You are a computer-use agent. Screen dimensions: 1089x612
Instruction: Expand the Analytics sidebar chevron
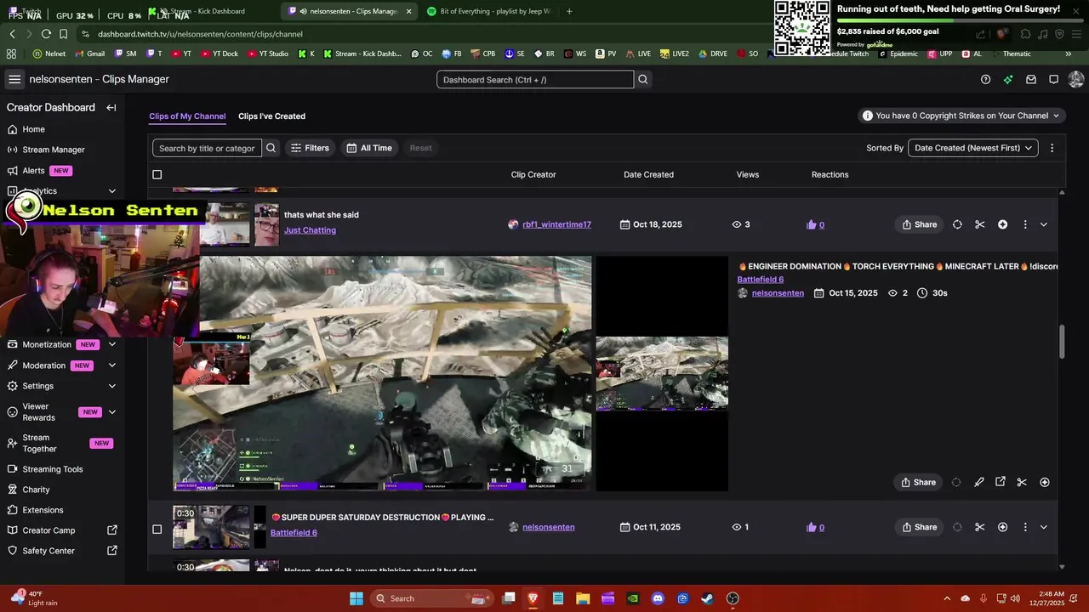pyautogui.click(x=111, y=191)
